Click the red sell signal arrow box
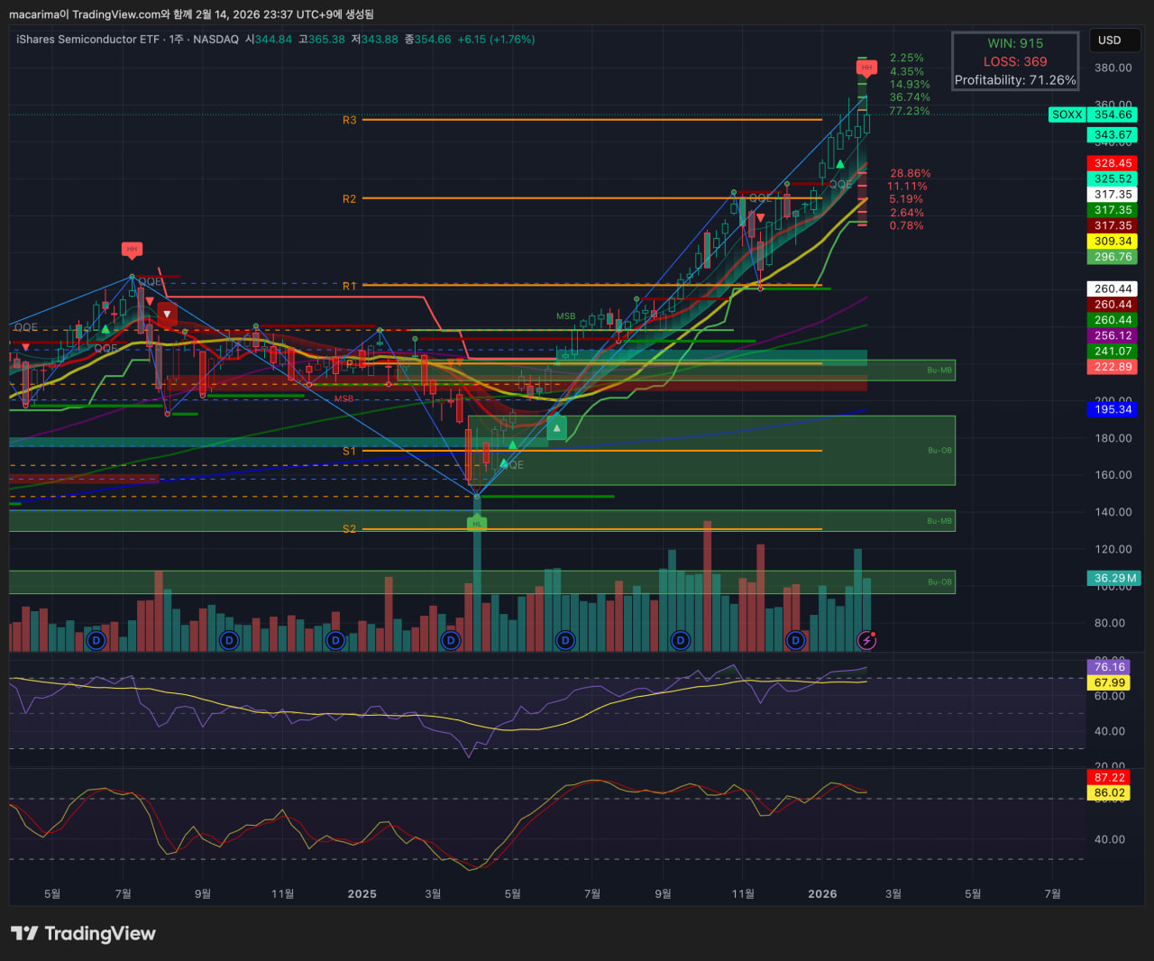Viewport: 1154px width, 961px height. (x=167, y=315)
